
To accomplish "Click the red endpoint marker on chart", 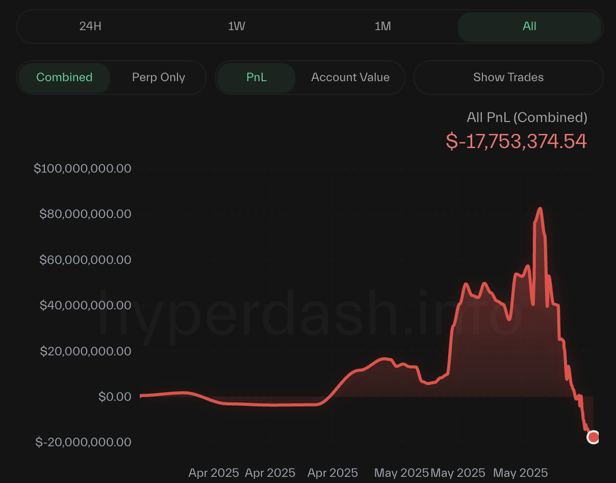I will (593, 437).
